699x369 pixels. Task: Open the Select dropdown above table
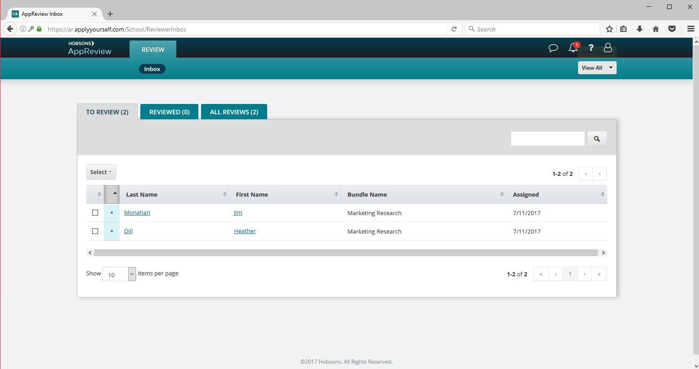coord(101,172)
